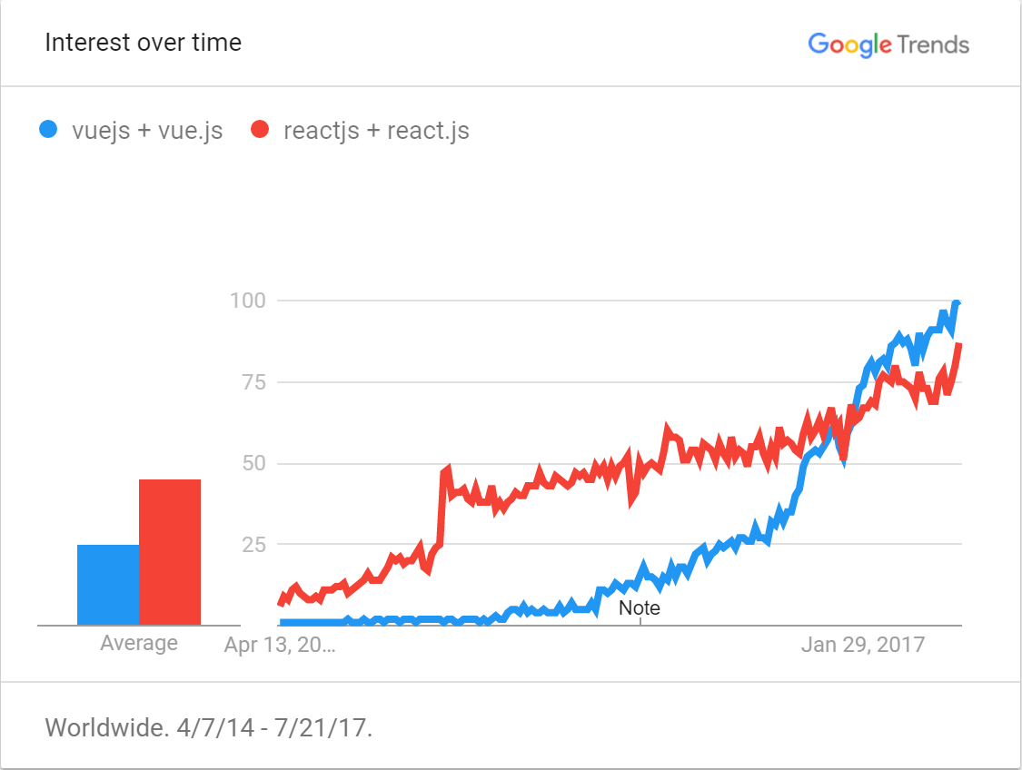Click the blue Average bar
This screenshot has width=1022, height=770.
(108, 584)
